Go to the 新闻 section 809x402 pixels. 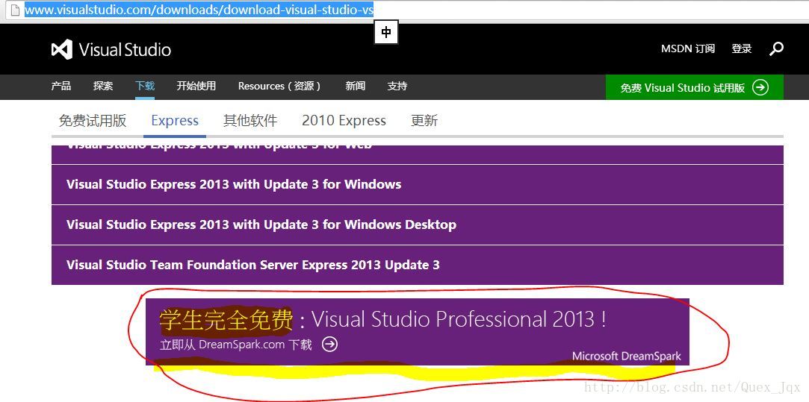coord(355,86)
